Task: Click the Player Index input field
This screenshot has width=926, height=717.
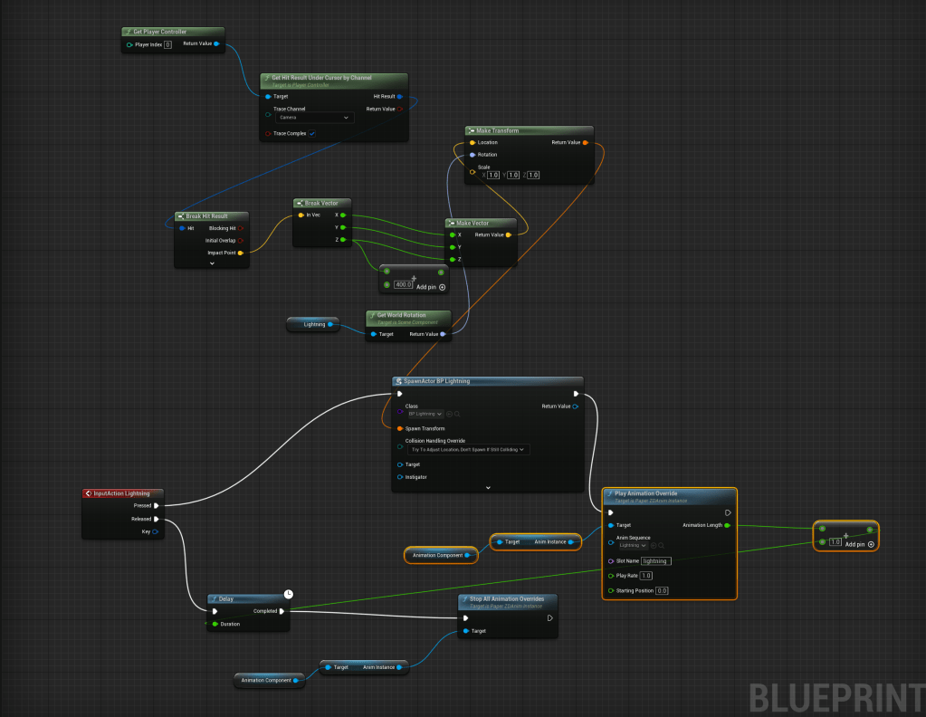Action: click(167, 44)
